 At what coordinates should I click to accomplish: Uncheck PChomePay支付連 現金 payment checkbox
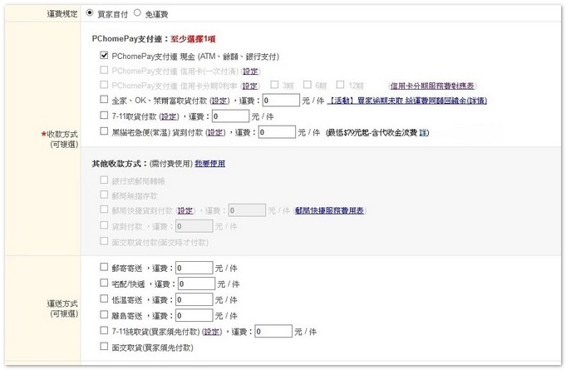click(104, 56)
